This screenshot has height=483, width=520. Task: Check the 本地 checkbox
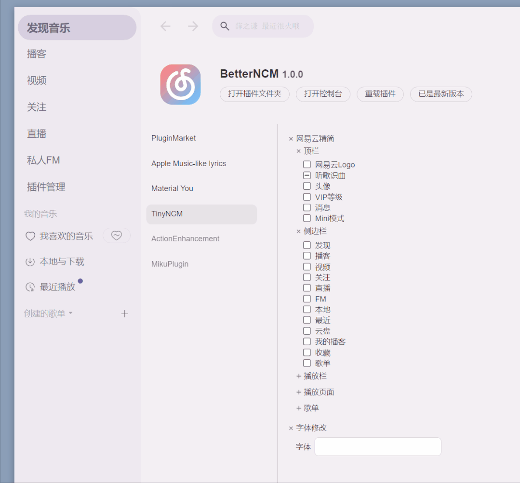tap(307, 309)
